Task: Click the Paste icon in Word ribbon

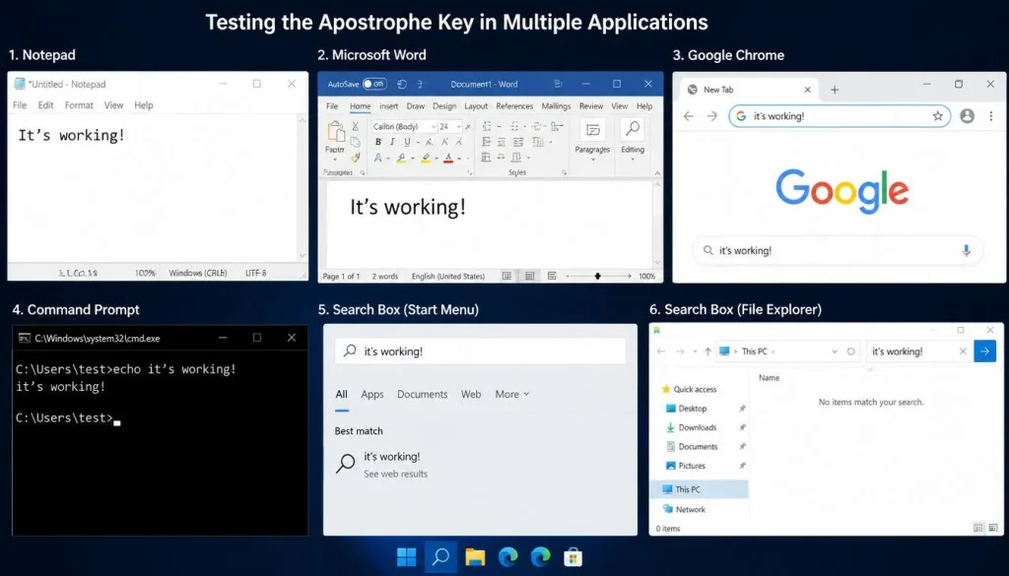Action: pos(335,131)
